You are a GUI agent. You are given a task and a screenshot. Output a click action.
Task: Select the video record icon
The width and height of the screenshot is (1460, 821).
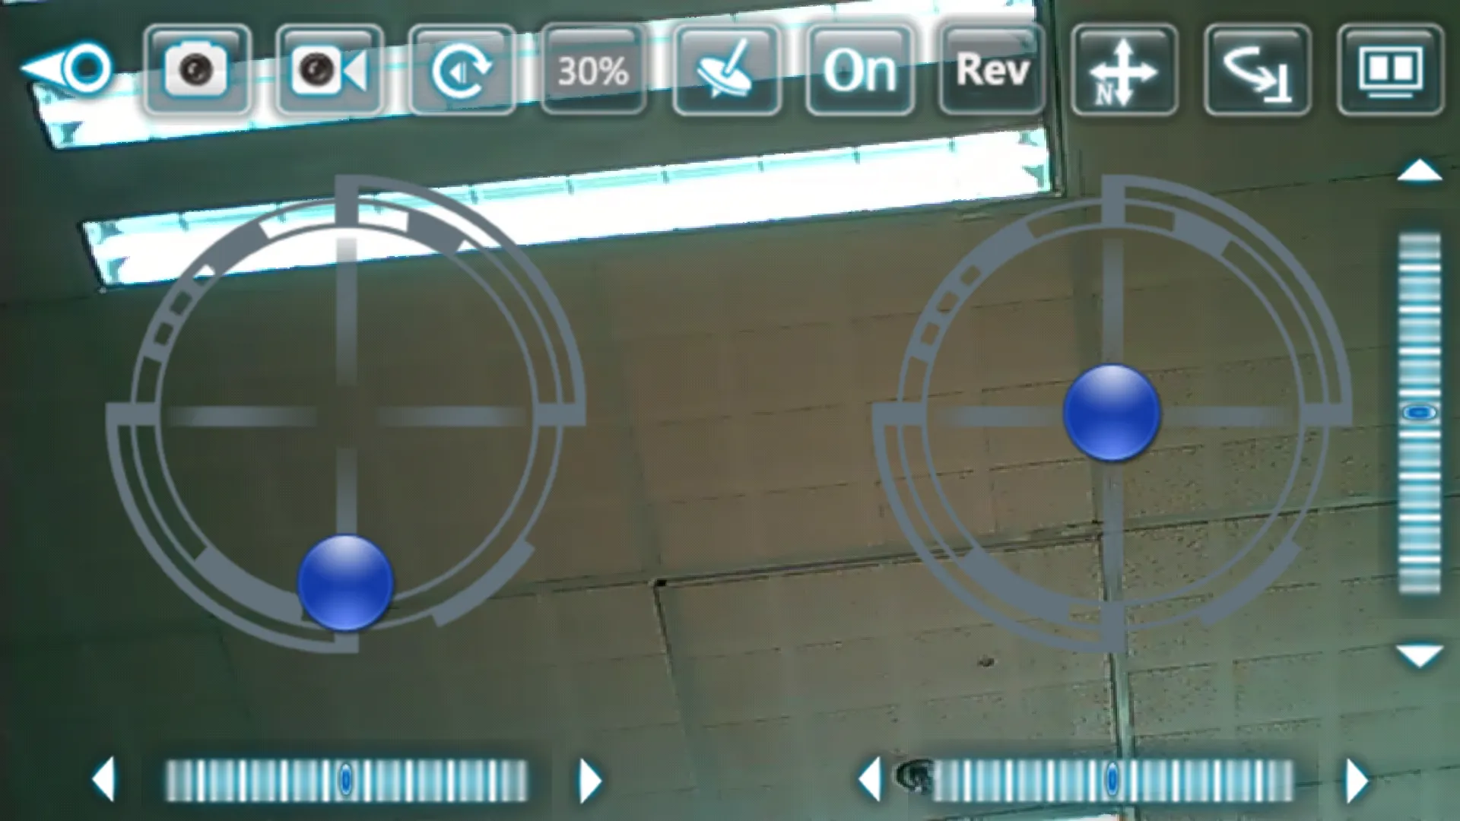(x=326, y=68)
